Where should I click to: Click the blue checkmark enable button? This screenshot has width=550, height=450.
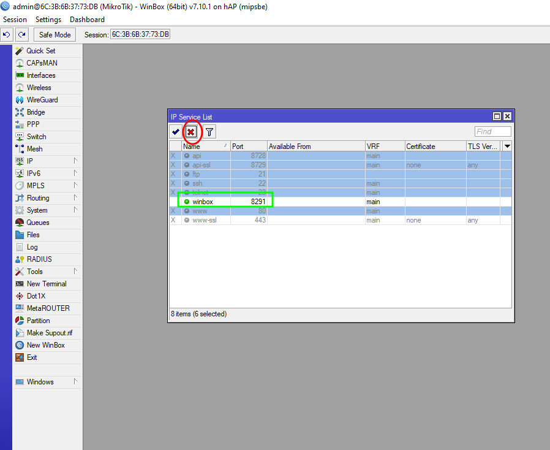176,132
